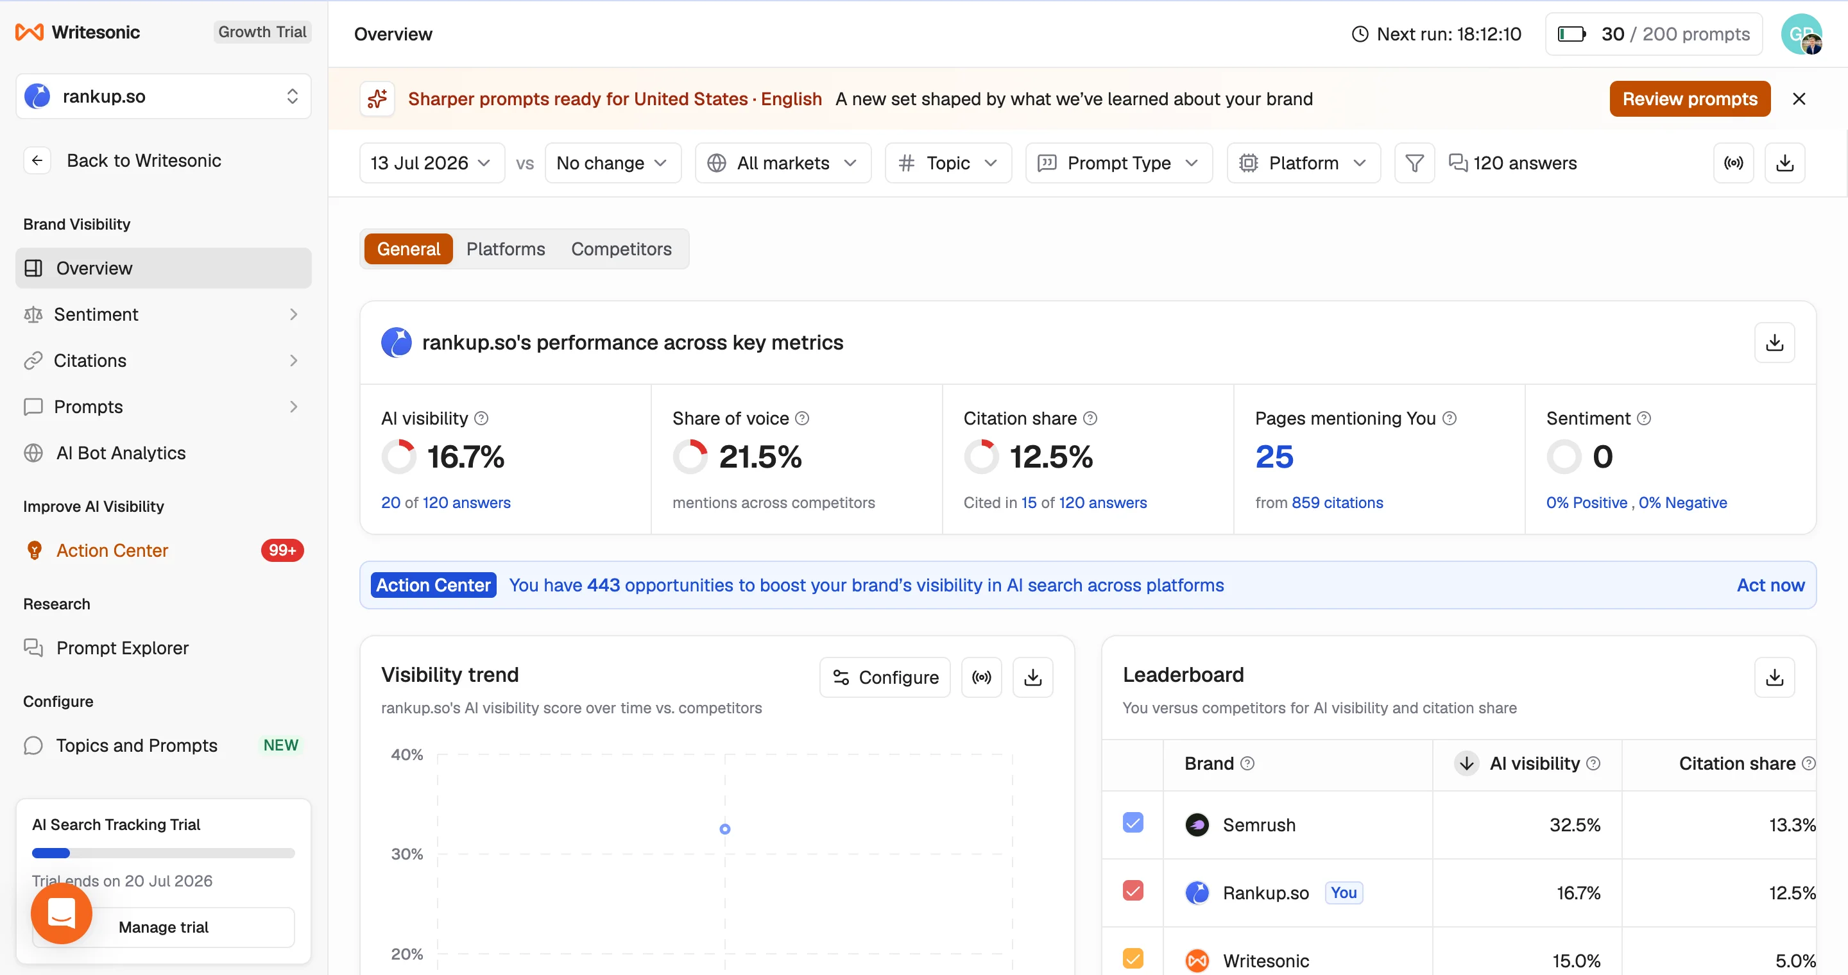1848x975 pixels.
Task: Click the back arrow next to Back to Writesonic
Action: (37, 160)
